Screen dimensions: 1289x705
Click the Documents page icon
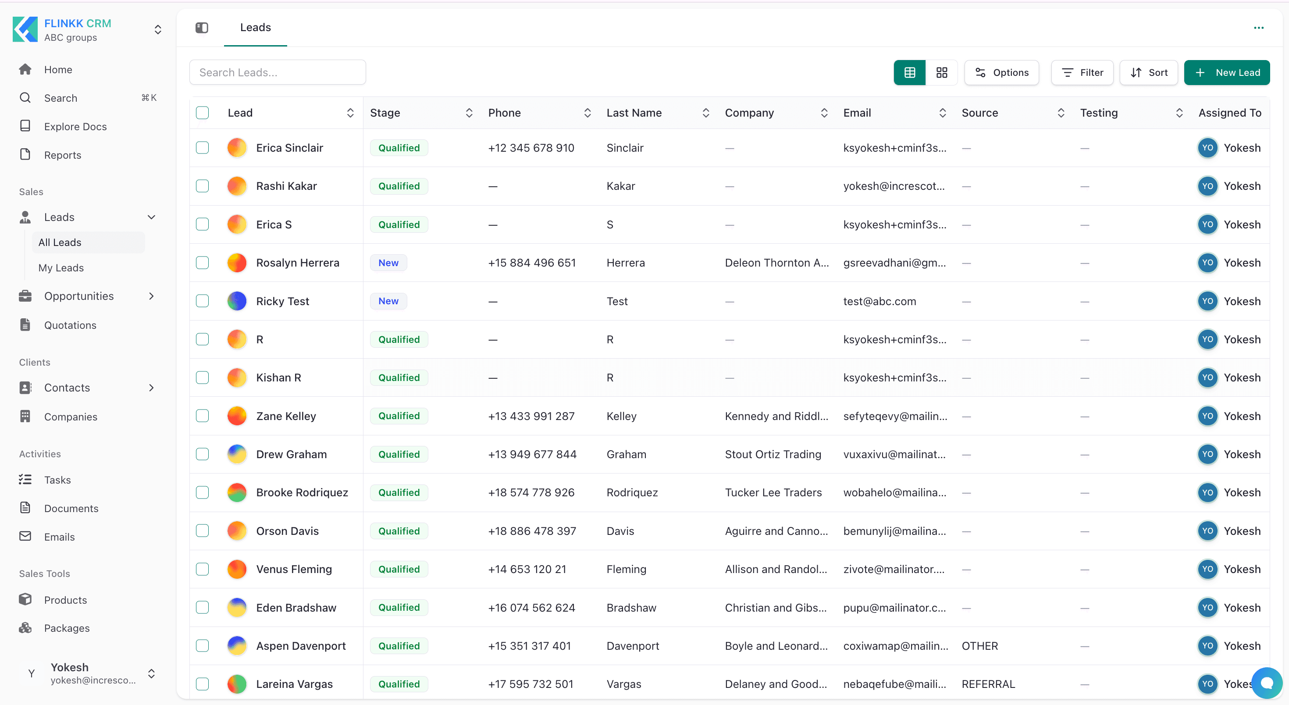[x=25, y=508]
